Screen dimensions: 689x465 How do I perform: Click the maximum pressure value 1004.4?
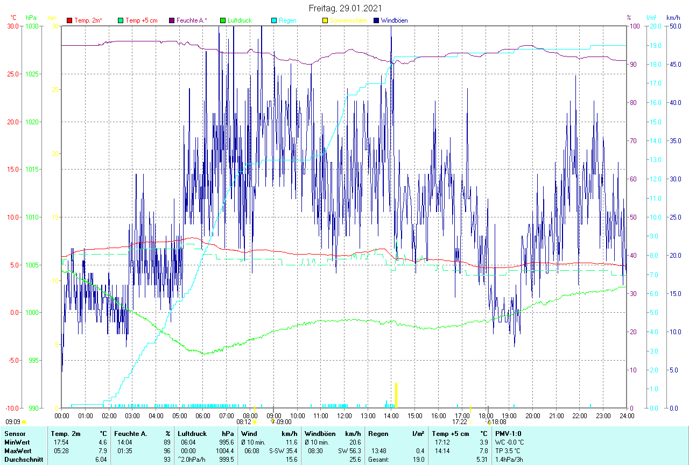click(x=224, y=451)
